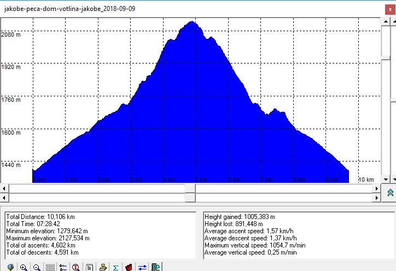The width and height of the screenshot is (396, 271).
Task: Toggle the grid lines icon
Action: 50,267
